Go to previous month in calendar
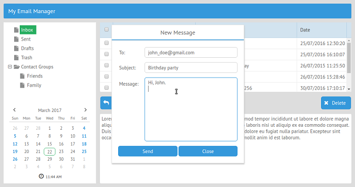Viewport: 355px width, 187px height. [15, 110]
